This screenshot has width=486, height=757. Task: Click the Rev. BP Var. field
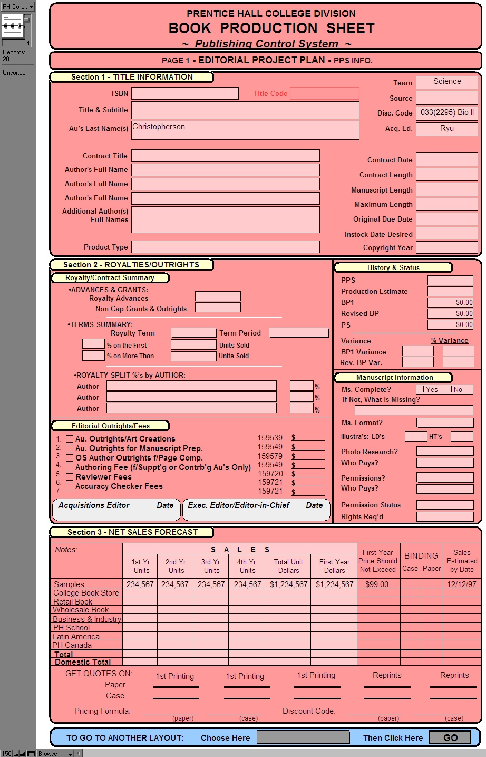[418, 362]
